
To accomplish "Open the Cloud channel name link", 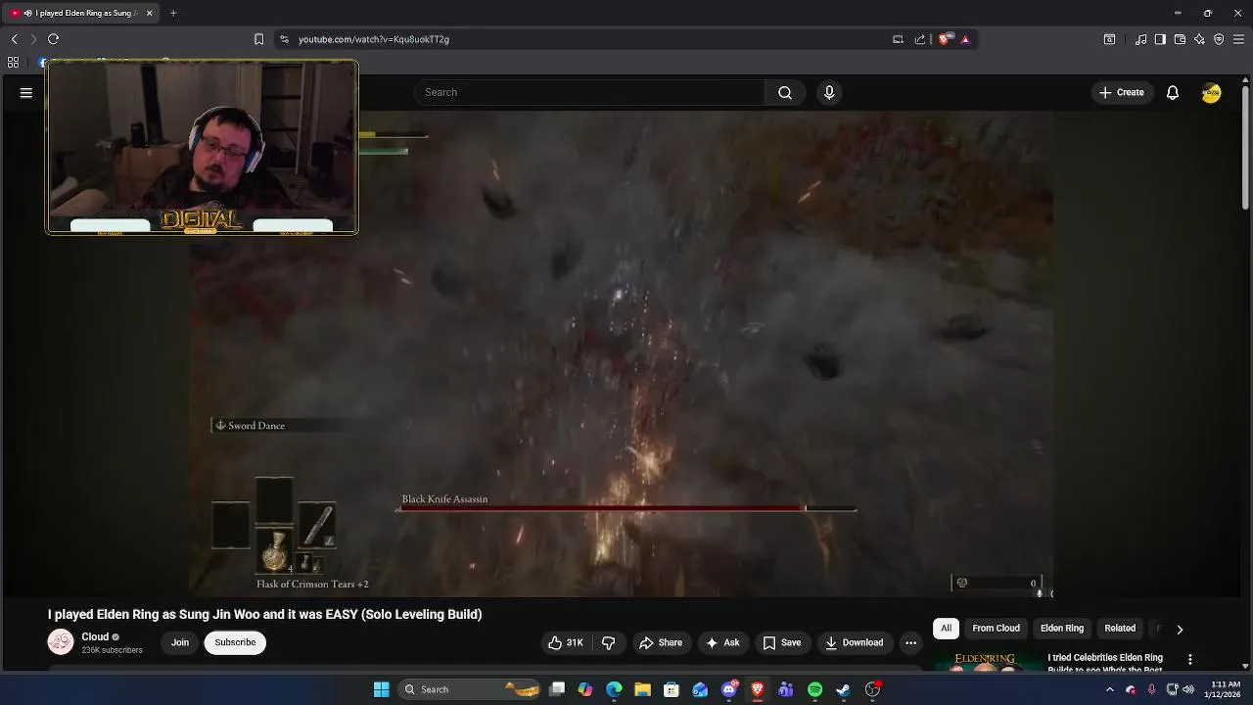I will click(x=95, y=636).
